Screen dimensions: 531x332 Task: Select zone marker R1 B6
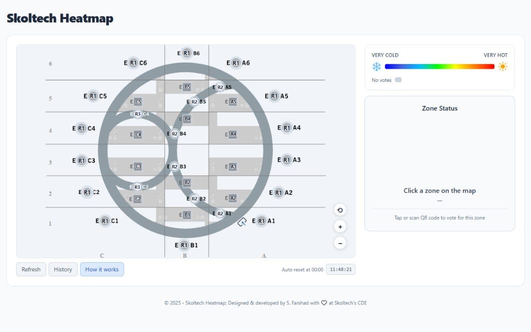click(186, 53)
